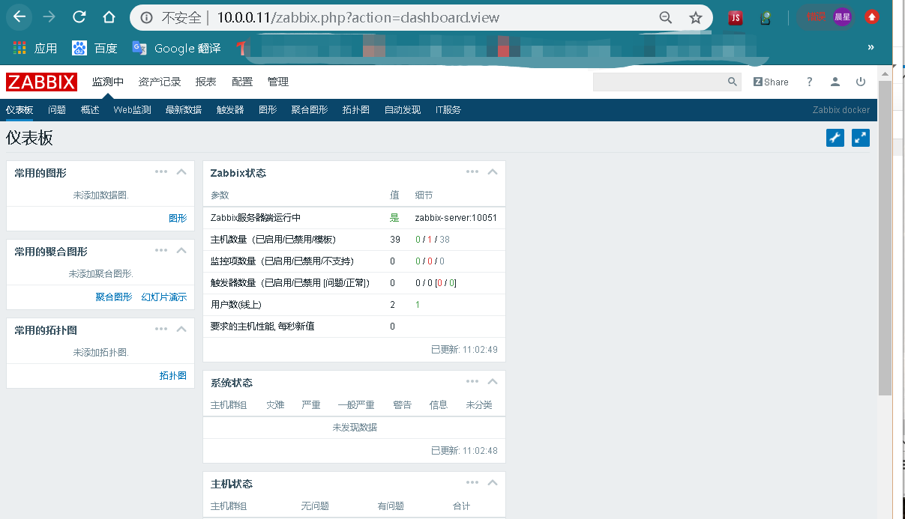
Task: Click the page vertical scrollbar
Action: (x=885, y=238)
